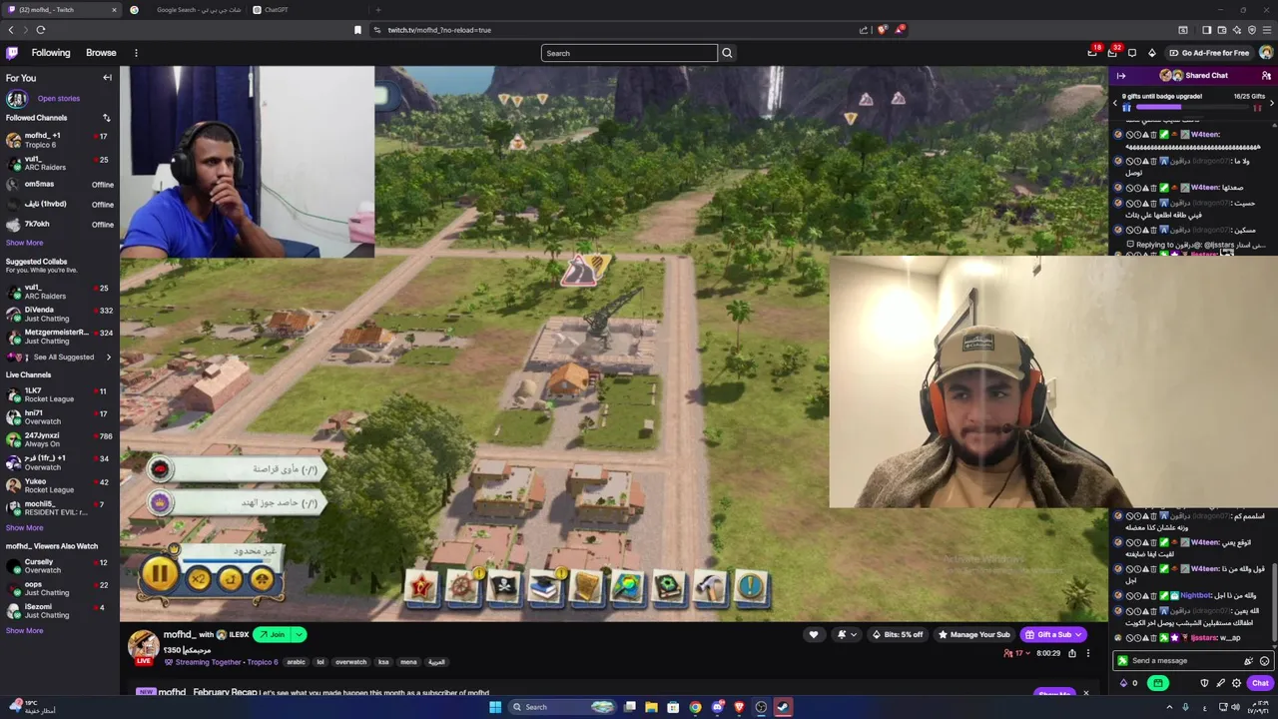1278x719 pixels.
Task: Click the sword moderator icon
Action: click(x=1220, y=683)
